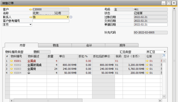
Task: Click table horizontal scrollbar right arrow
Action: point(160,101)
